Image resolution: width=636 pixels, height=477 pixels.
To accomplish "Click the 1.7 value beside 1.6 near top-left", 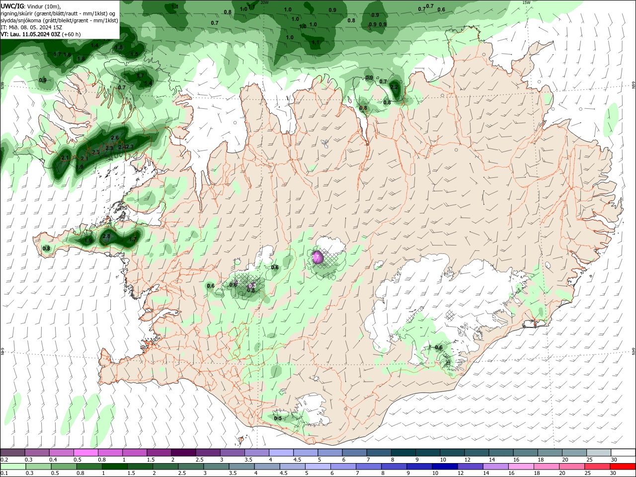I will (57, 54).
